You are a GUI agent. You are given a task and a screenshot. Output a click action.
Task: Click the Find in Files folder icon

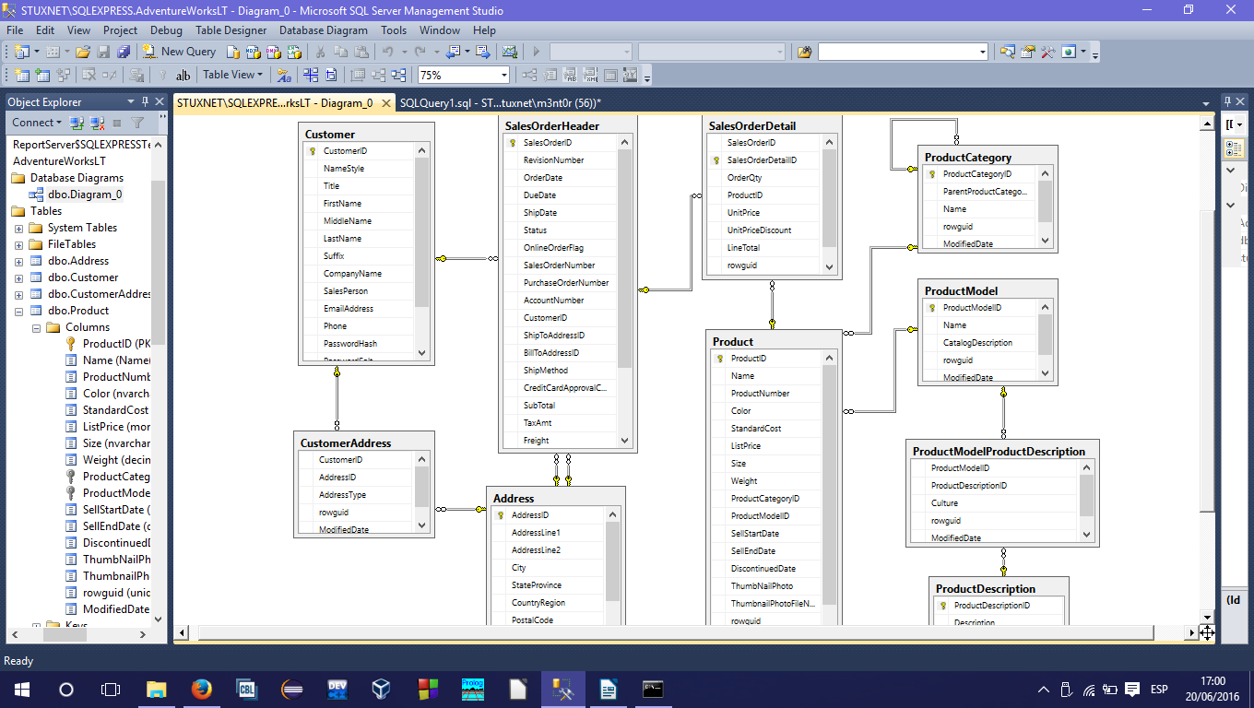(805, 52)
